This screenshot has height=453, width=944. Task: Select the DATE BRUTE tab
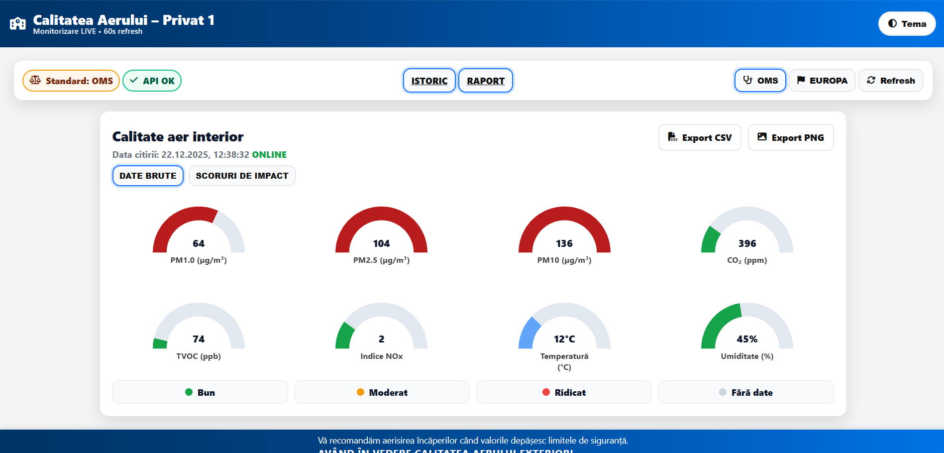coord(148,176)
